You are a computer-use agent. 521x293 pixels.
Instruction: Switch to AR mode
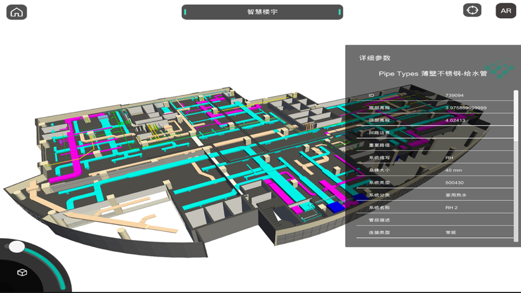click(506, 11)
